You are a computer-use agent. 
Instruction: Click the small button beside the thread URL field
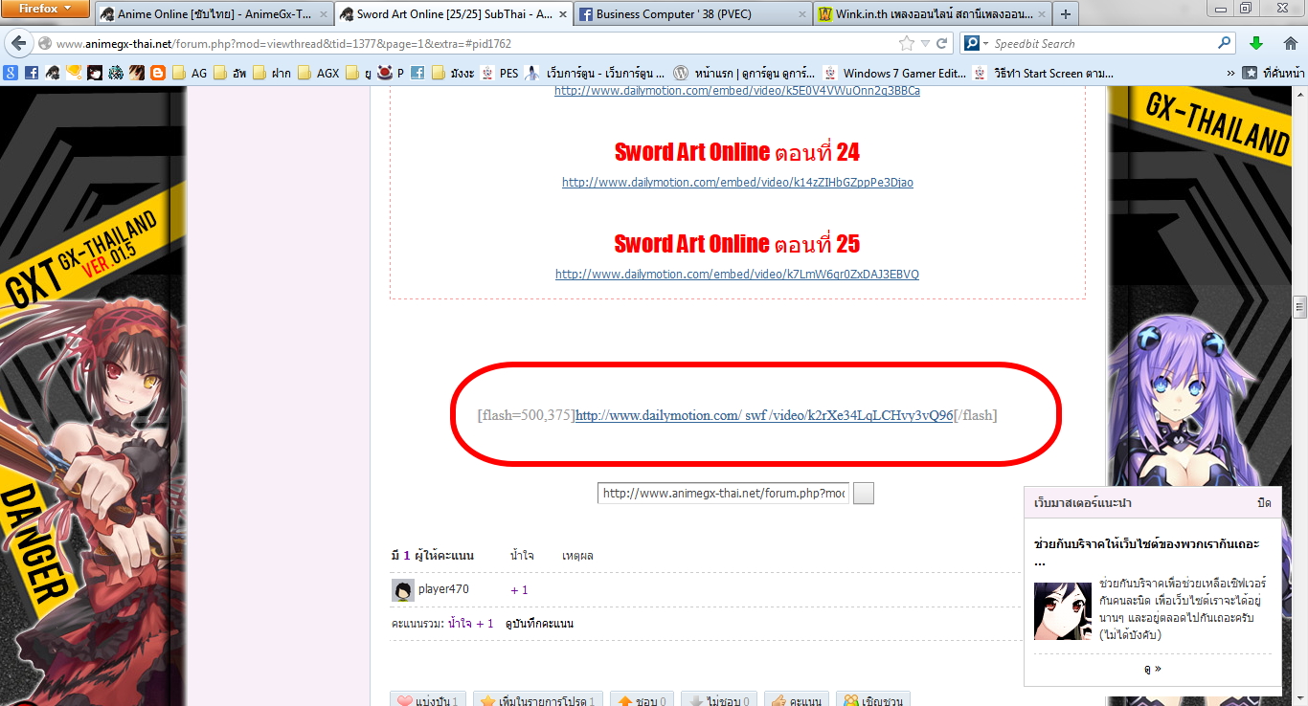[x=863, y=494]
